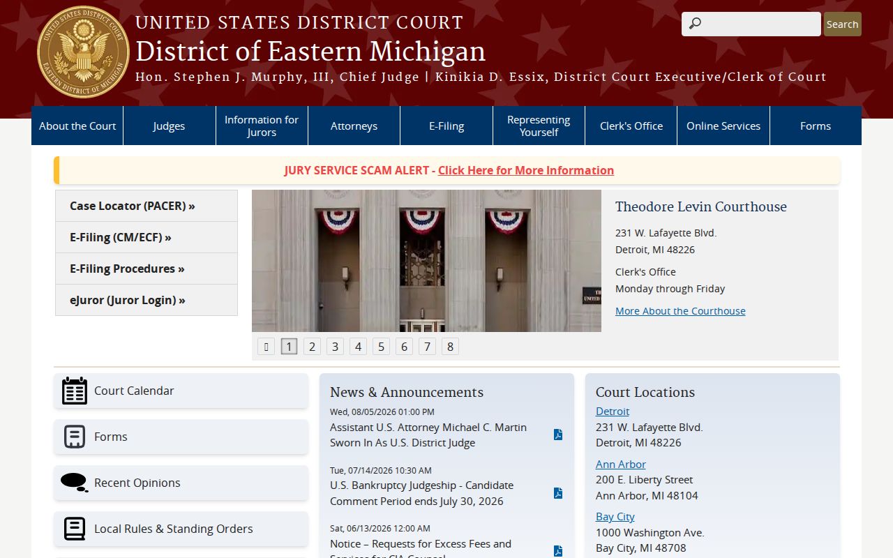Go to slideshow slide 8
The height and width of the screenshot is (558, 893).
pos(450,347)
